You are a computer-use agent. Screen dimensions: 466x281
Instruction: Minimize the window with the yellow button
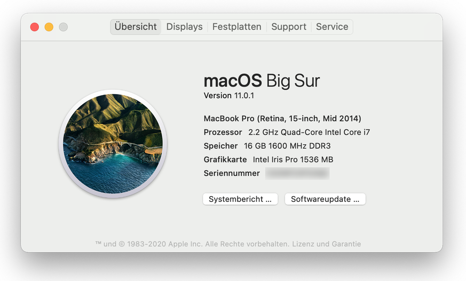coord(49,27)
